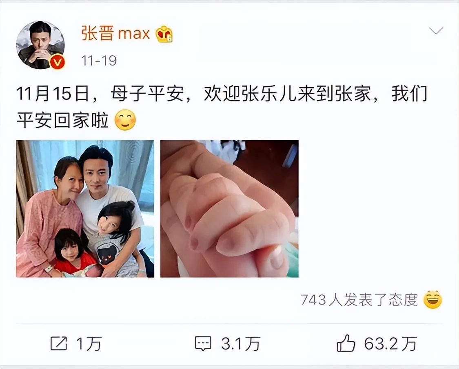Click the 3.1万 comment count
This screenshot has height=369, width=459.
point(241,344)
